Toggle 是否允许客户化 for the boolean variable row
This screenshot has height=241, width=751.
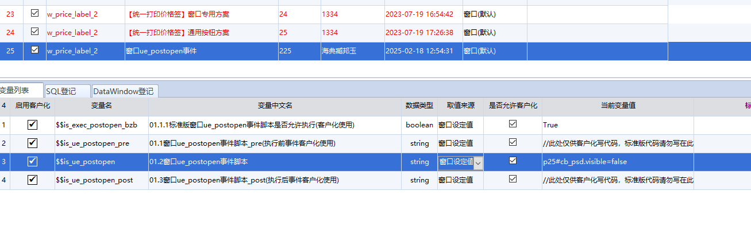pos(513,124)
